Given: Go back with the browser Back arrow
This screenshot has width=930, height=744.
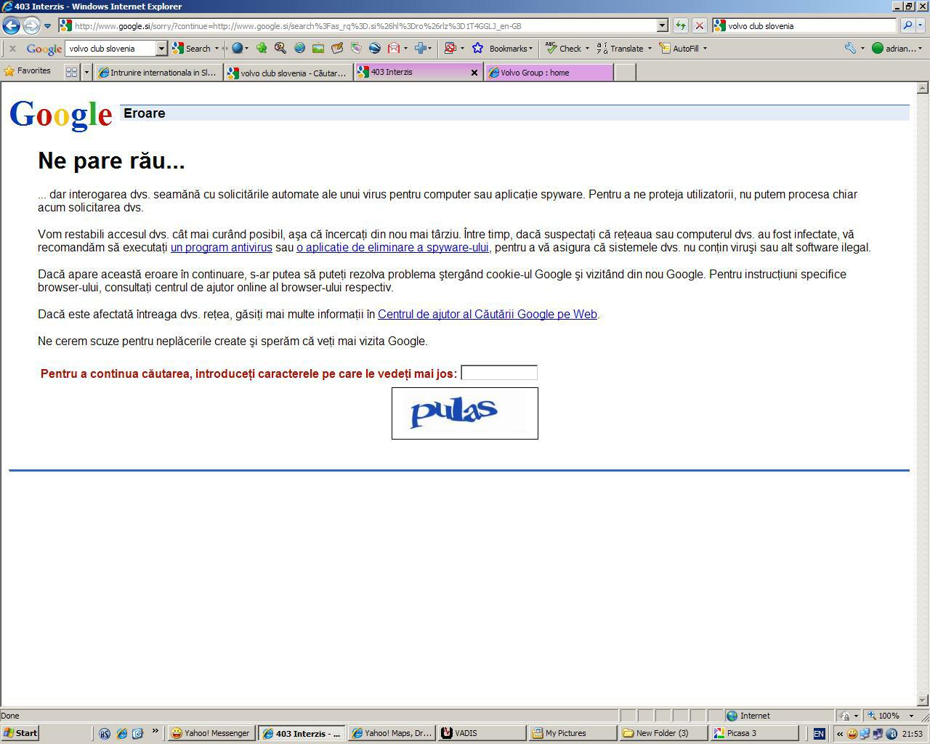Looking at the screenshot, I should (11, 26).
